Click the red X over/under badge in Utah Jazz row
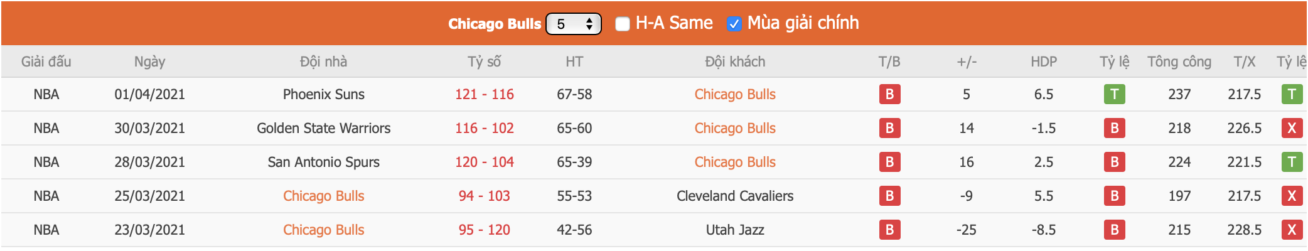 coord(1291,230)
